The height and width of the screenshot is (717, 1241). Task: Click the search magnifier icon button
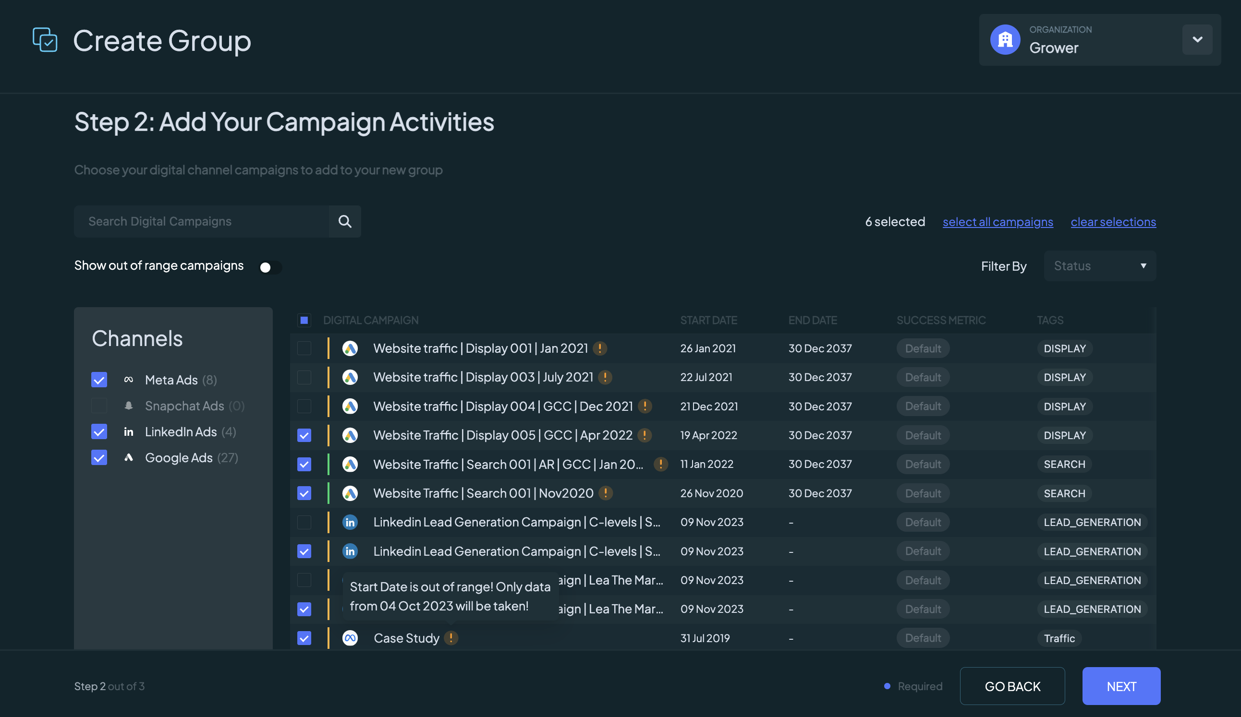(345, 221)
